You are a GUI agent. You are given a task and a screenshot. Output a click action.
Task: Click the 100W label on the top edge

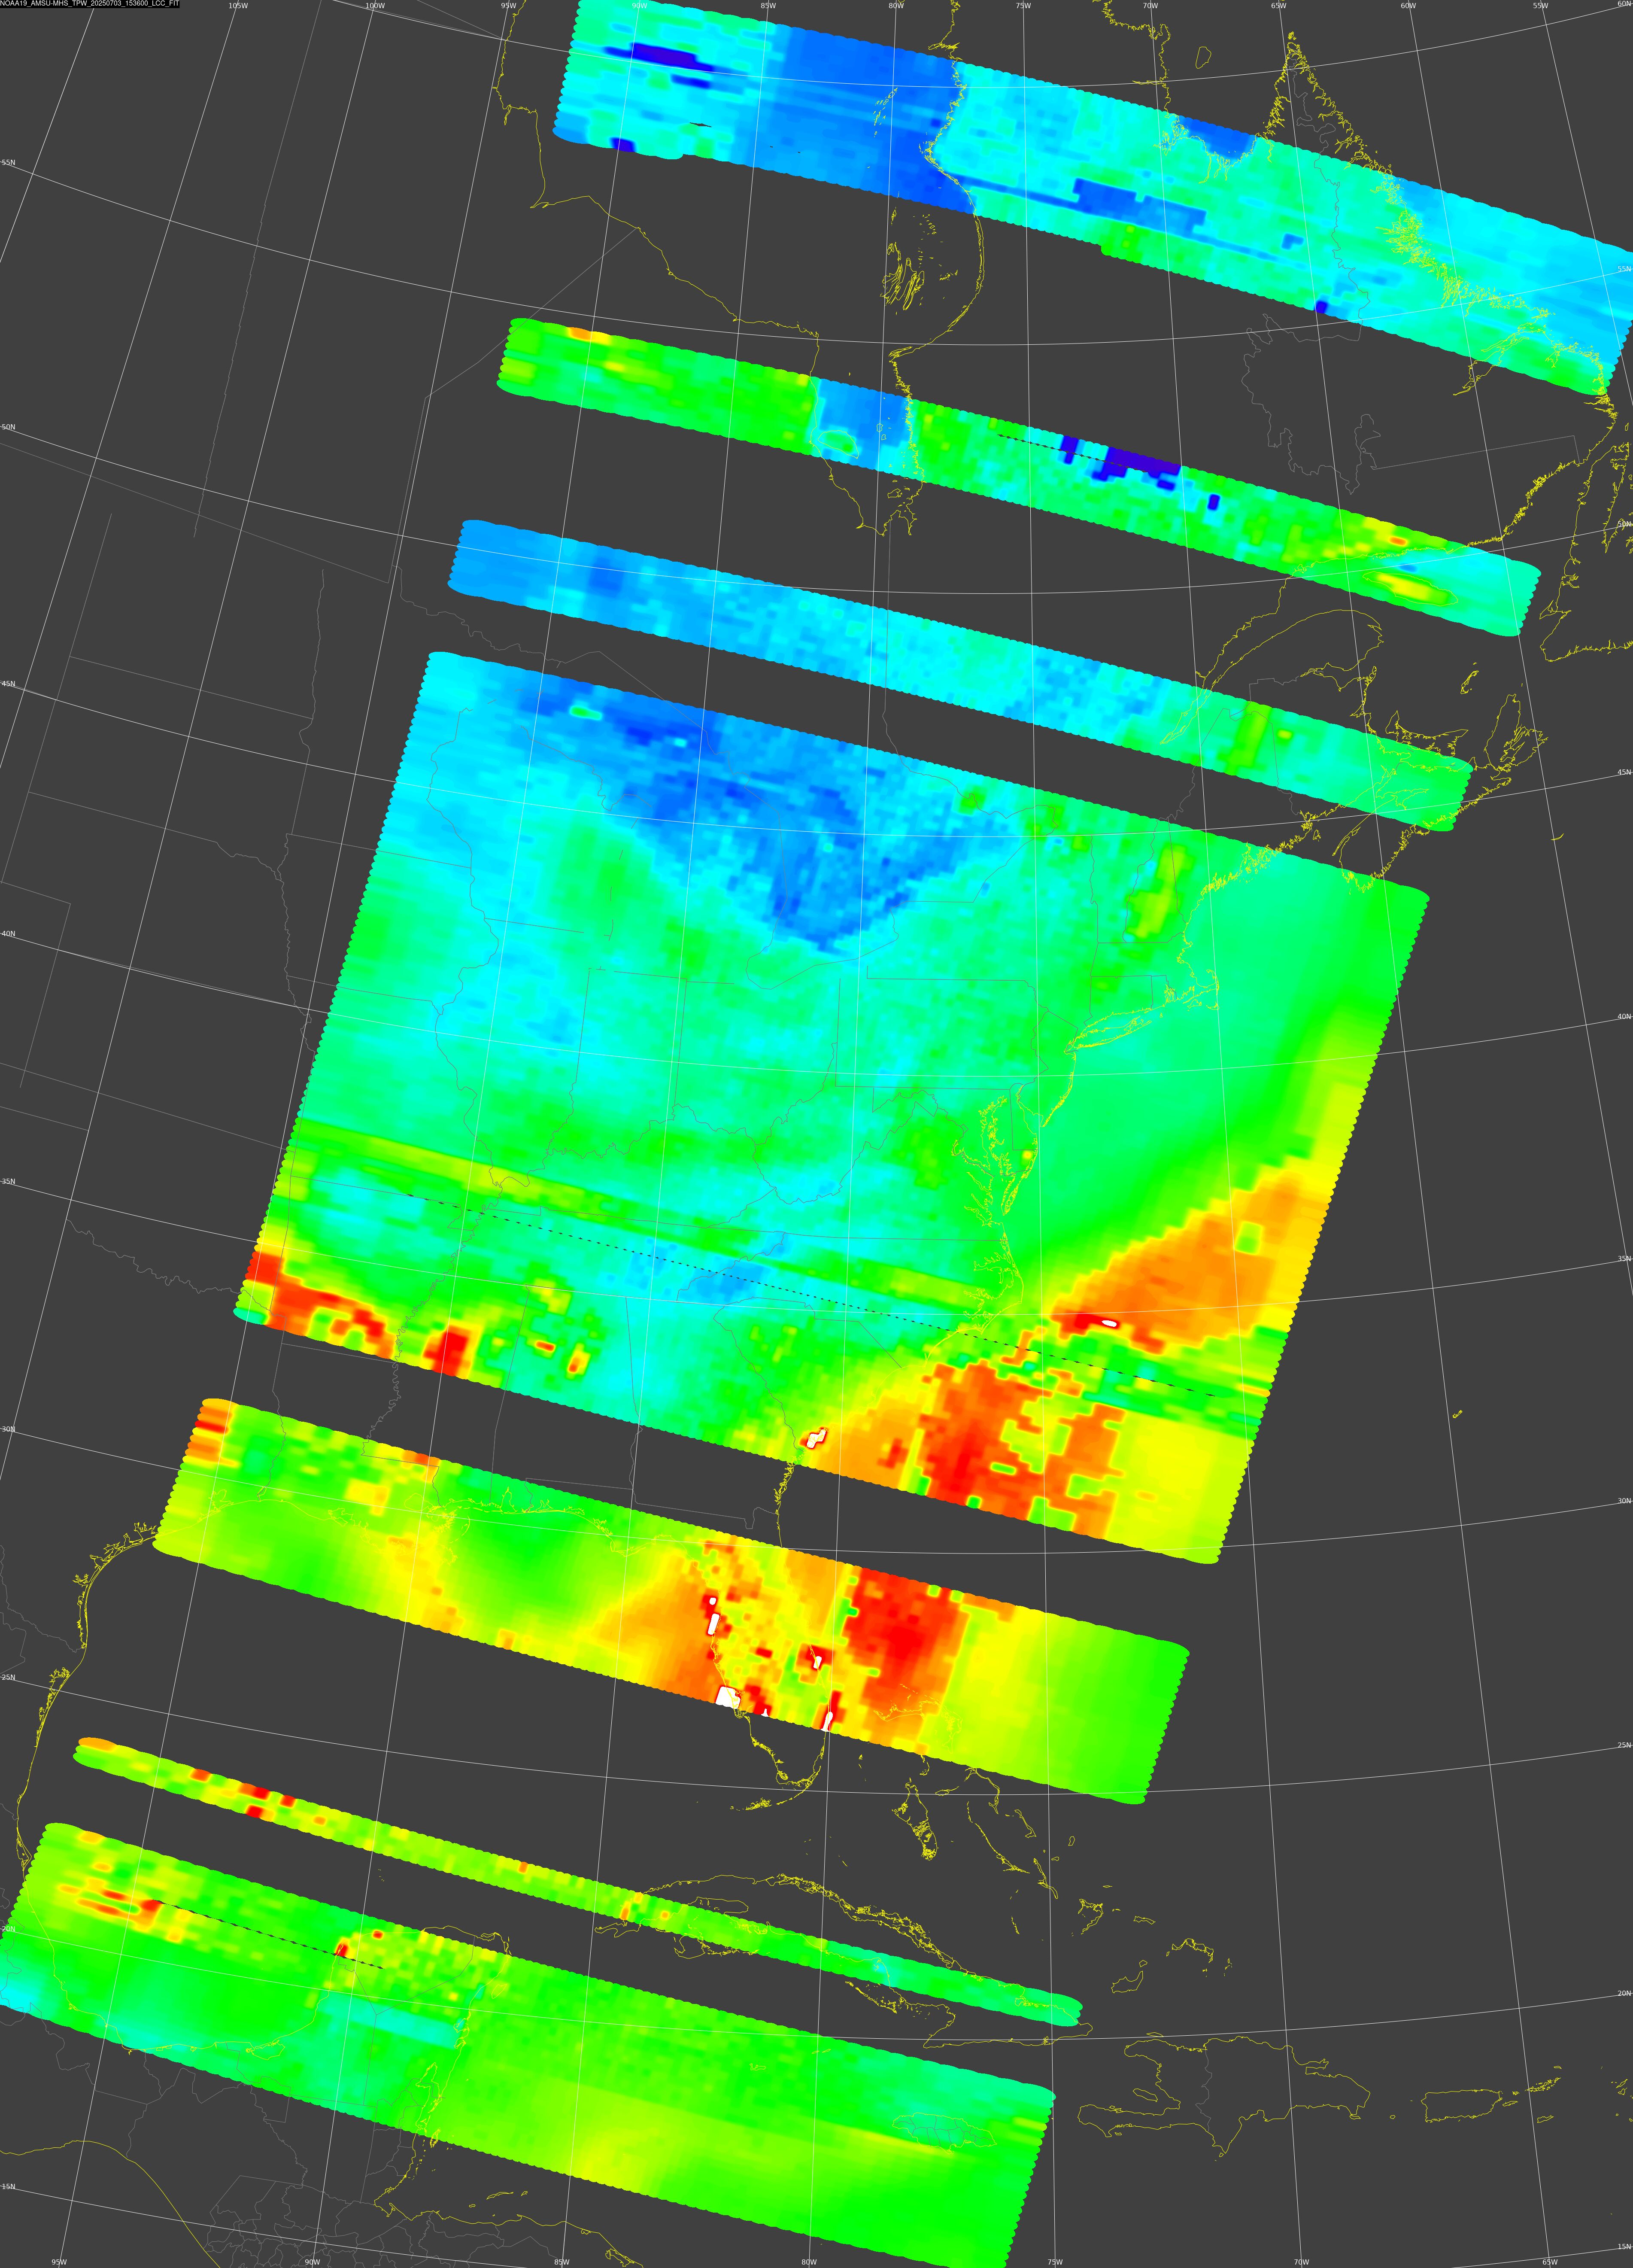point(375,6)
